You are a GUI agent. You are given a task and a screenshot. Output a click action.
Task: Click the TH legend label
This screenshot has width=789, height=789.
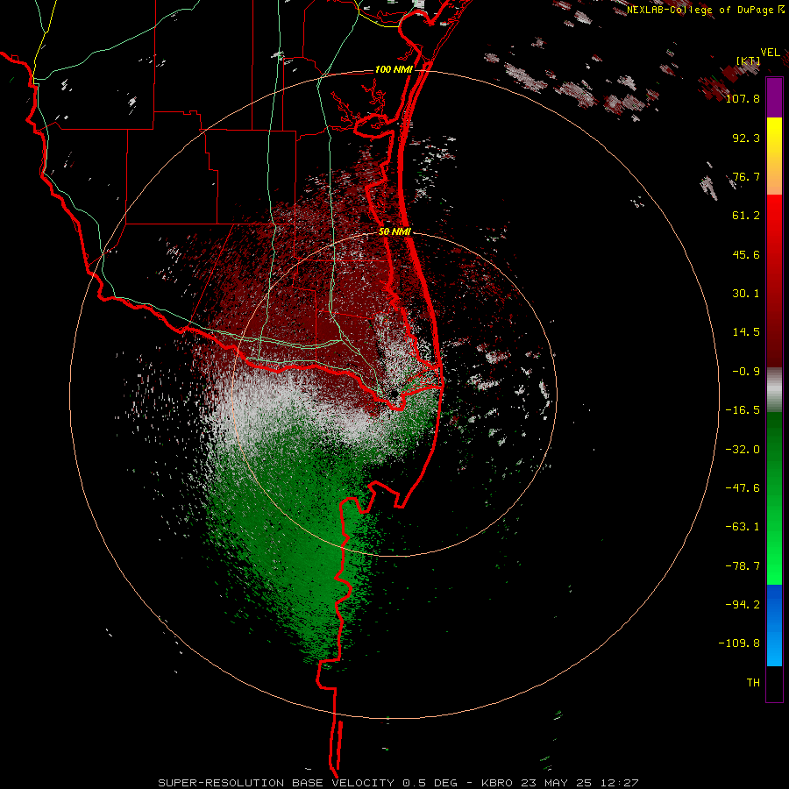[753, 683]
